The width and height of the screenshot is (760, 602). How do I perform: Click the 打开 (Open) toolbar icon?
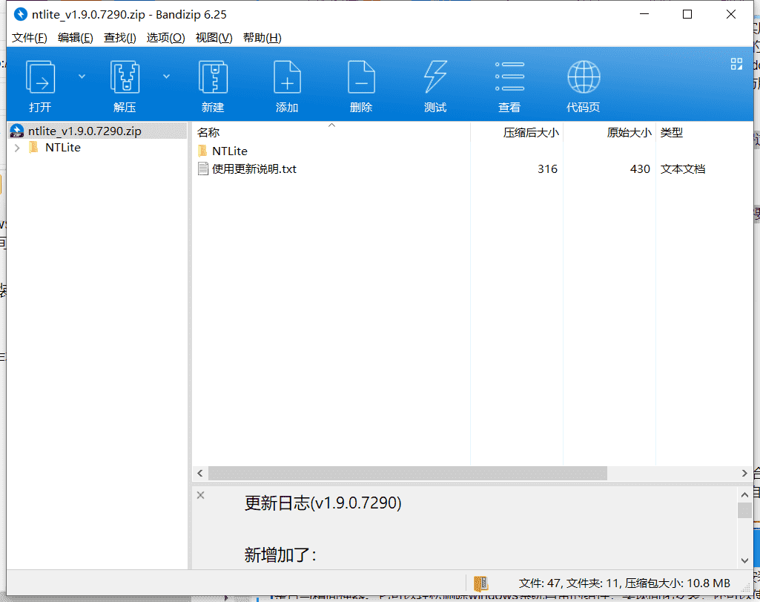point(40,77)
